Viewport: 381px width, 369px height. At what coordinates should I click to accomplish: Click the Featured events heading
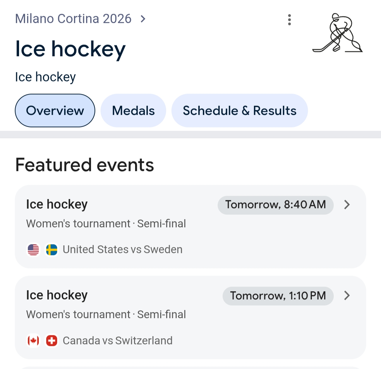(x=85, y=165)
